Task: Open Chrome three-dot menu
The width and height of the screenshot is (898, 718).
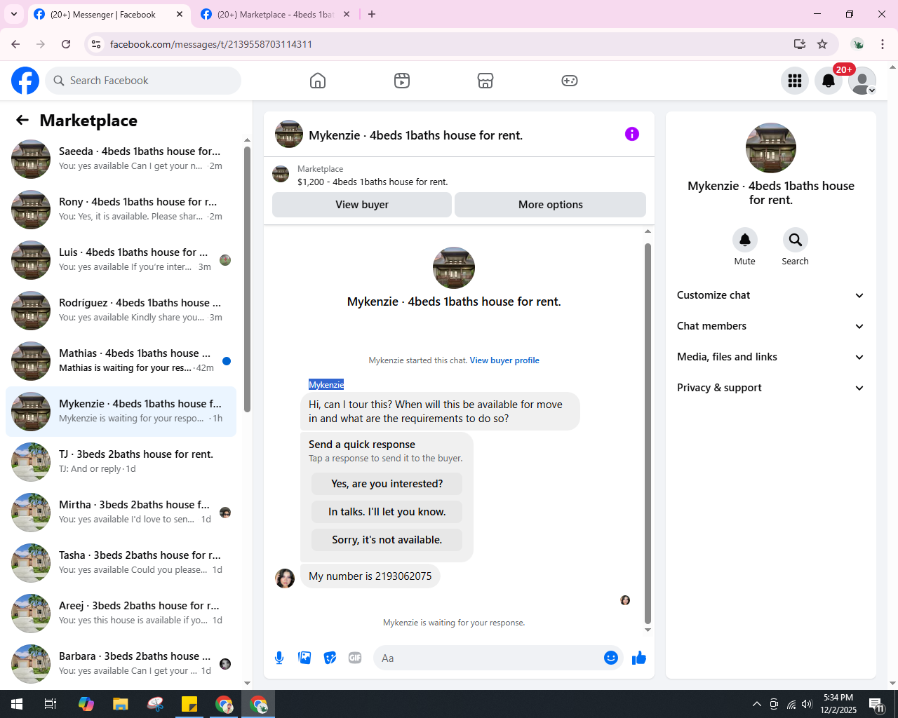Action: coord(883,44)
